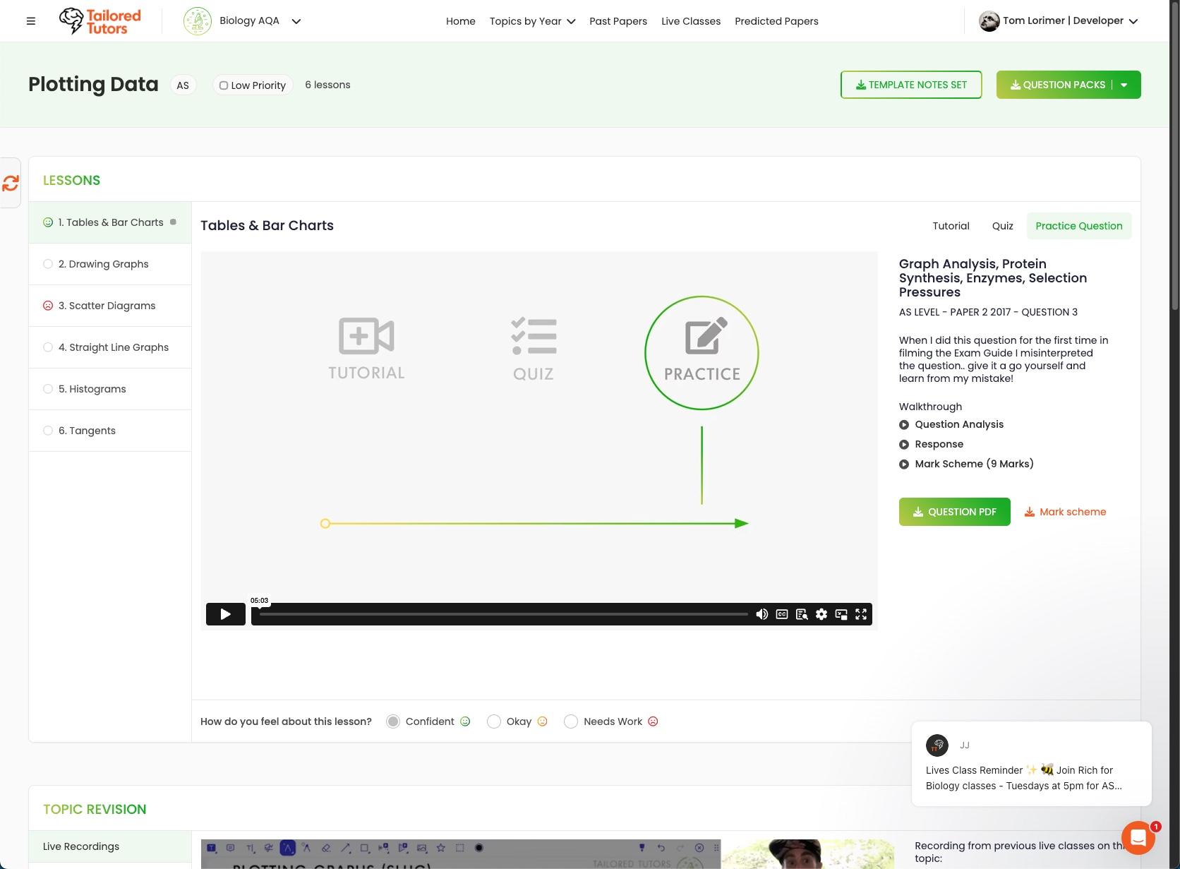
Task: Open lesson 3. Scatter Diagrams
Action: pos(110,306)
